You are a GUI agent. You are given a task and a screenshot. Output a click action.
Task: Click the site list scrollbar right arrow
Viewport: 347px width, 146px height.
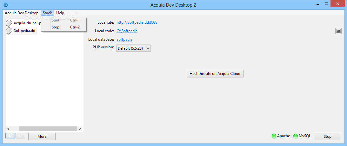point(80,129)
